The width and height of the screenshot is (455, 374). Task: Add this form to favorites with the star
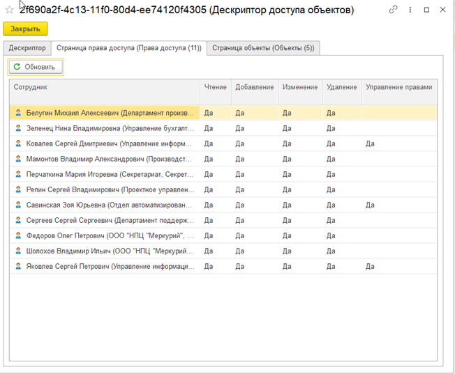[x=9, y=10]
